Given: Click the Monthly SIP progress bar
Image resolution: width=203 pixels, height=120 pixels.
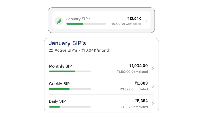Looking at the screenshot, I should [70, 71].
